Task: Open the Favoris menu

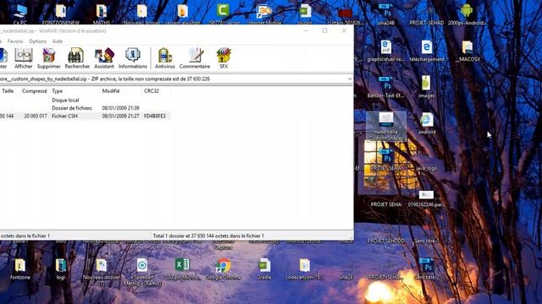Action: point(15,41)
